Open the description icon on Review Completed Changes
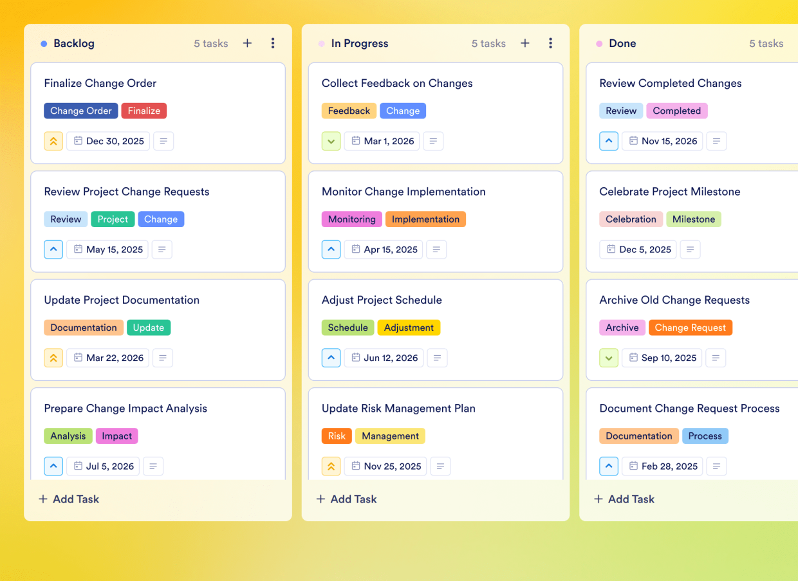This screenshot has height=581, width=798. 716,141
